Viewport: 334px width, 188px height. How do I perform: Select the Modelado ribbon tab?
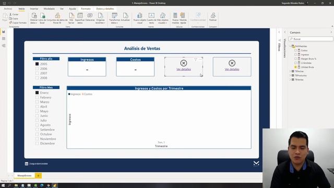click(49, 9)
